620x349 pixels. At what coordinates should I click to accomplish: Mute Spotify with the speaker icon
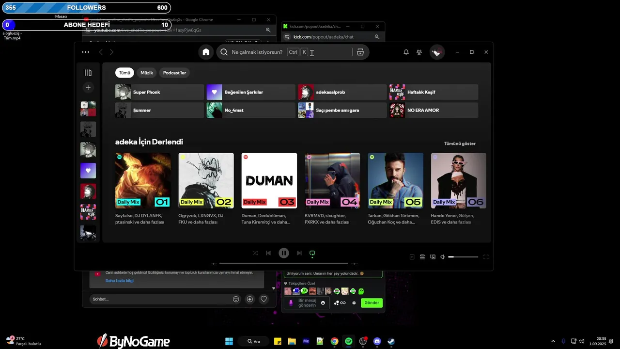pos(442,257)
